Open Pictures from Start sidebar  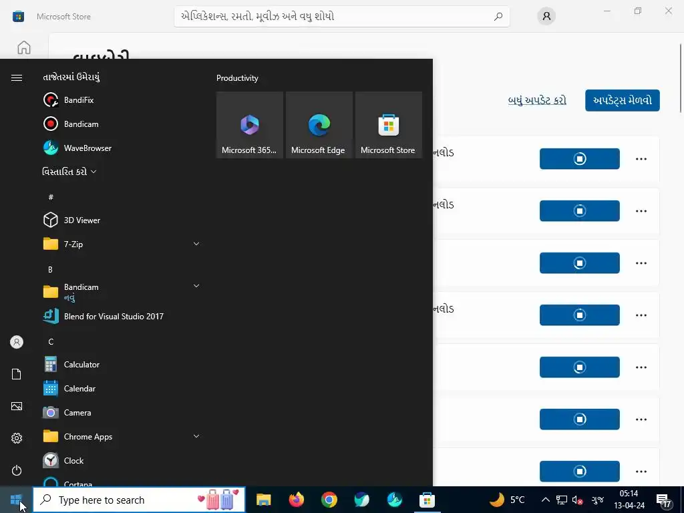coord(17,406)
